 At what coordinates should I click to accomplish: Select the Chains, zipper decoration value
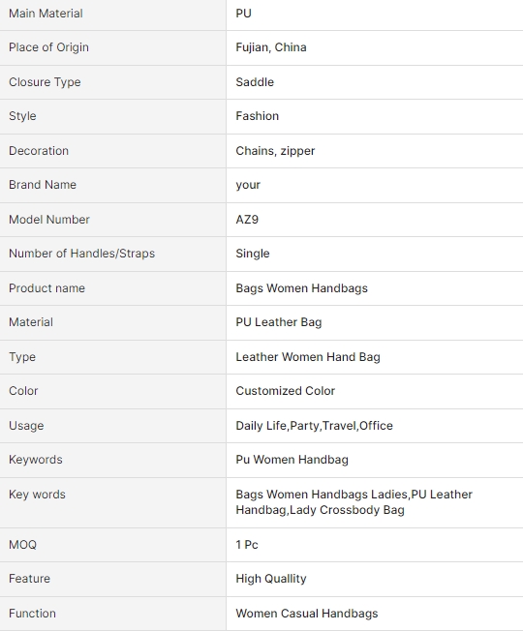275,151
